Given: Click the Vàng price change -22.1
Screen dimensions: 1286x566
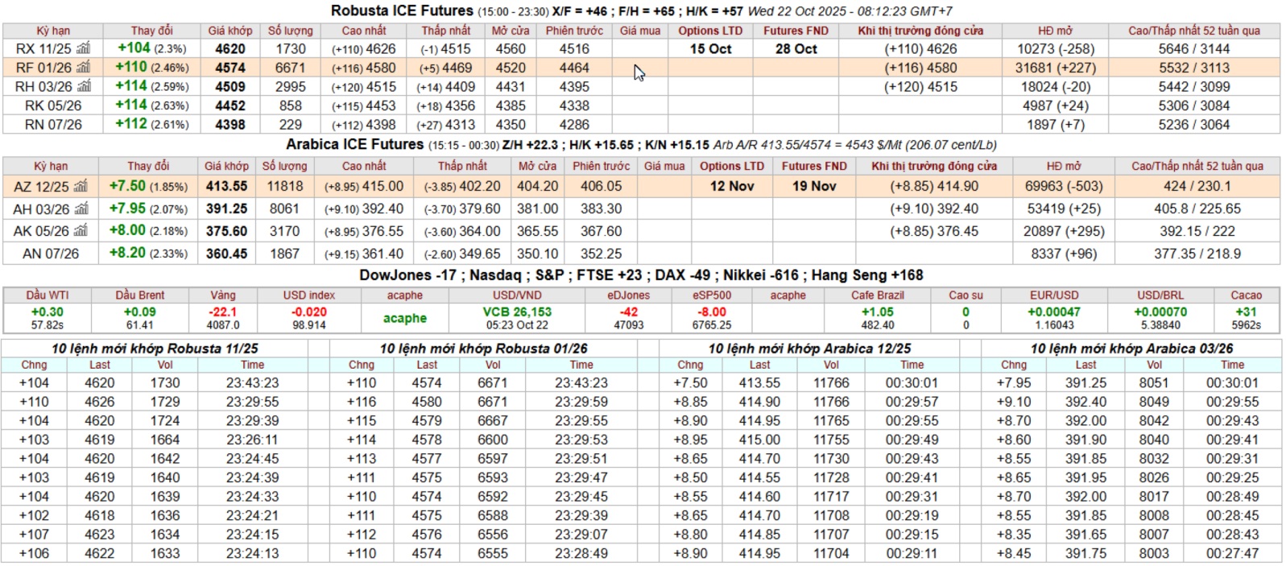Looking at the screenshot, I should (x=223, y=312).
